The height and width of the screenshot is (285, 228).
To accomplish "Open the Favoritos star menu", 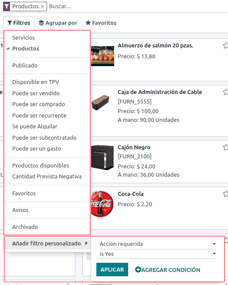I will [x=101, y=23].
